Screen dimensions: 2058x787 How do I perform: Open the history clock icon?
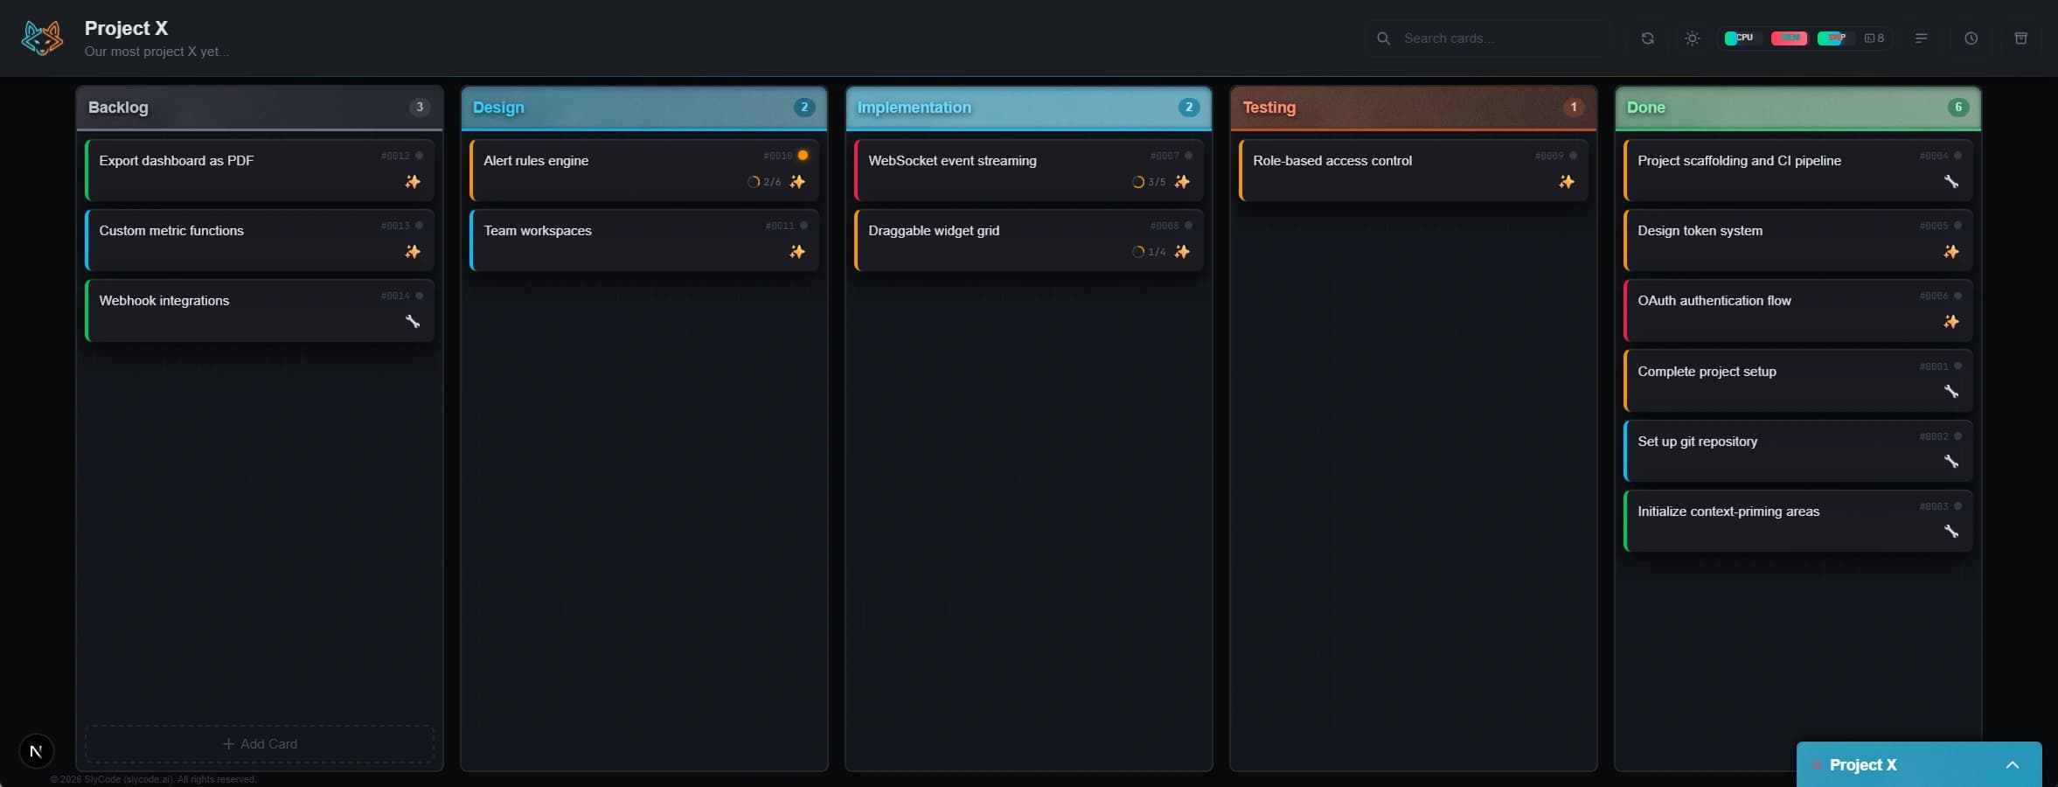[x=1971, y=38]
